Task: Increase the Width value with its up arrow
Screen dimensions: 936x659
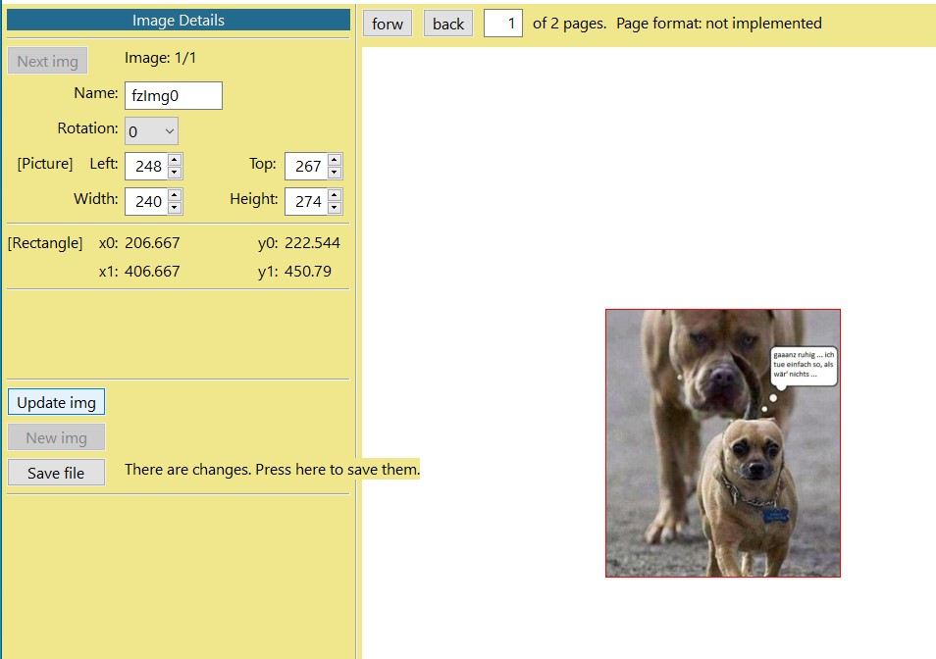Action: tap(175, 195)
